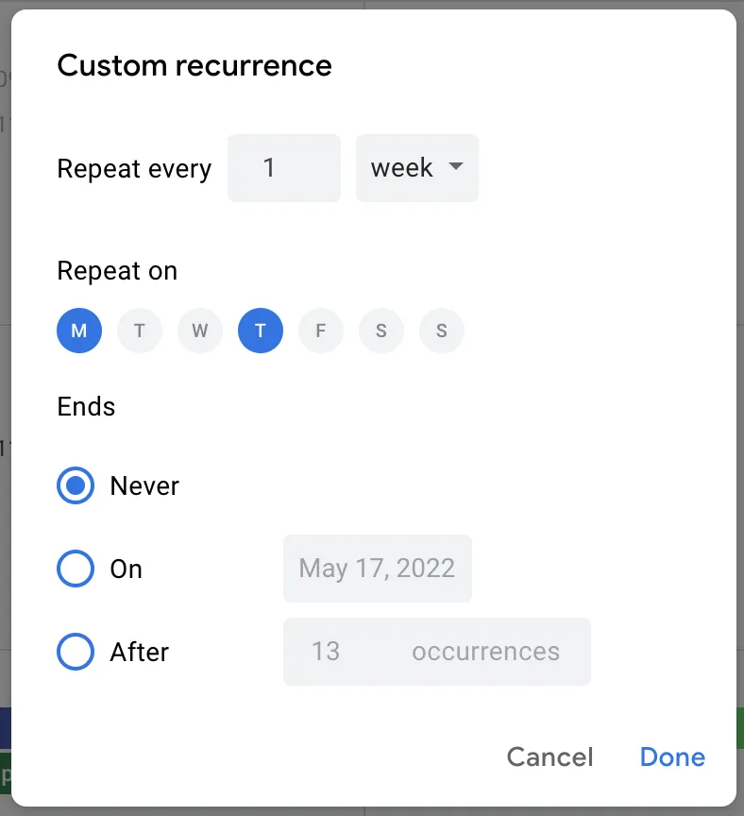Enable Sunday as a repeat day
The image size is (744, 816).
pos(442,331)
